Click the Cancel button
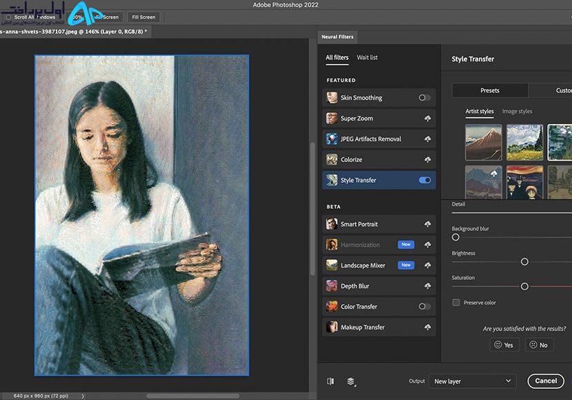 click(x=546, y=381)
